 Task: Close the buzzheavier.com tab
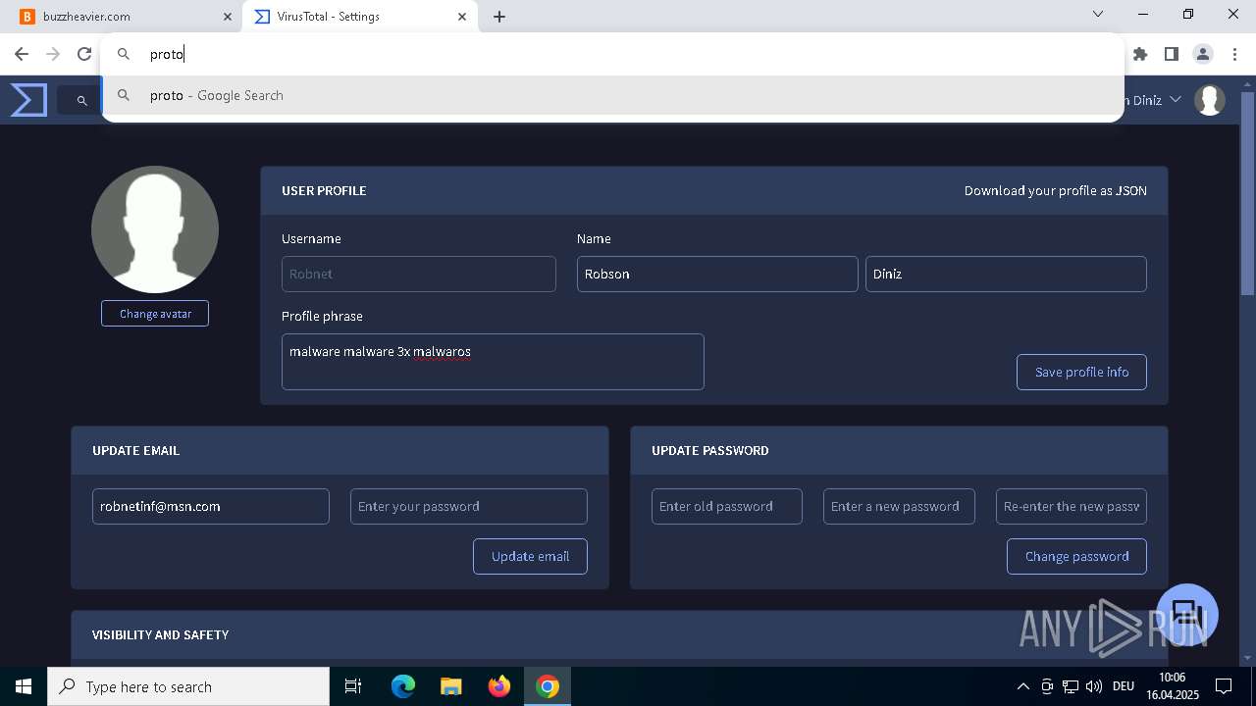227,17
